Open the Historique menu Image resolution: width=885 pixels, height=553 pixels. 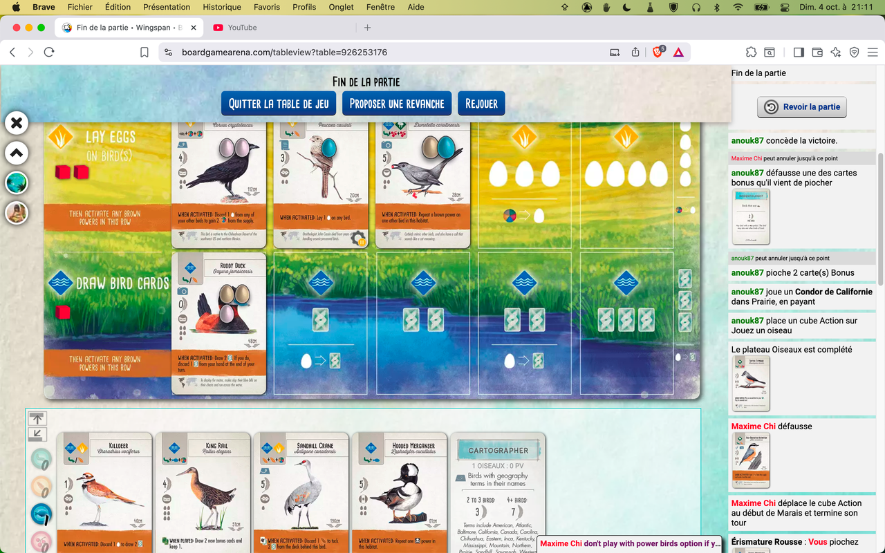[222, 7]
